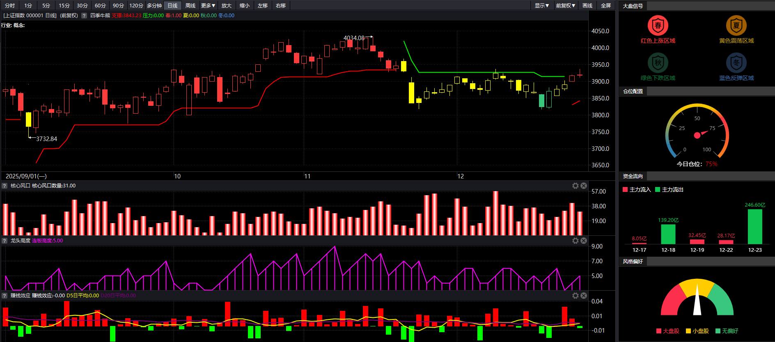Click the 红色上涨区域 label
The width and height of the screenshot is (775, 342).
click(658, 41)
